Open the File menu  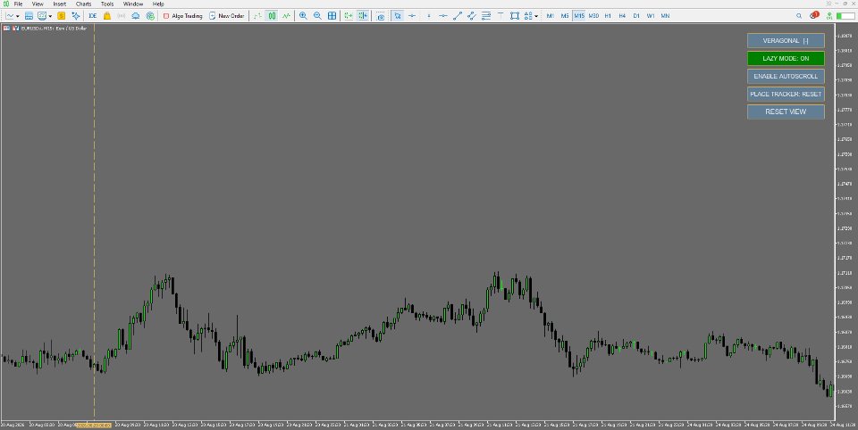pyautogui.click(x=18, y=4)
